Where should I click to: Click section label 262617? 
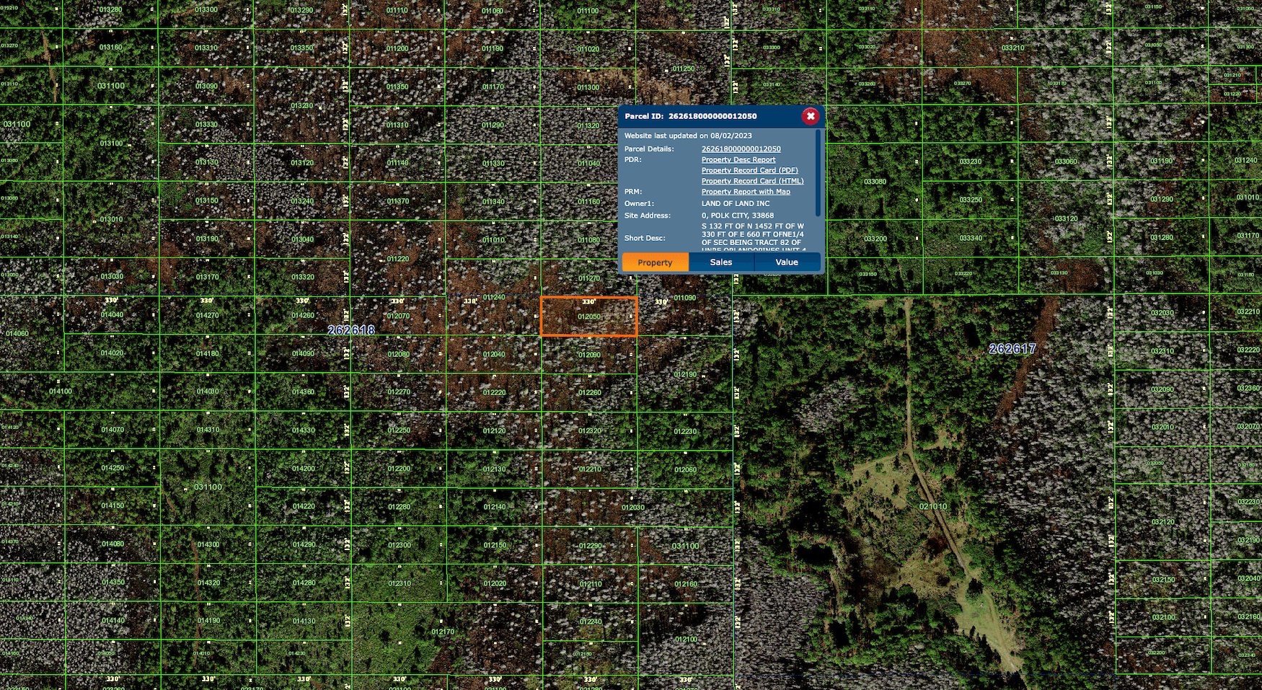pos(1012,349)
